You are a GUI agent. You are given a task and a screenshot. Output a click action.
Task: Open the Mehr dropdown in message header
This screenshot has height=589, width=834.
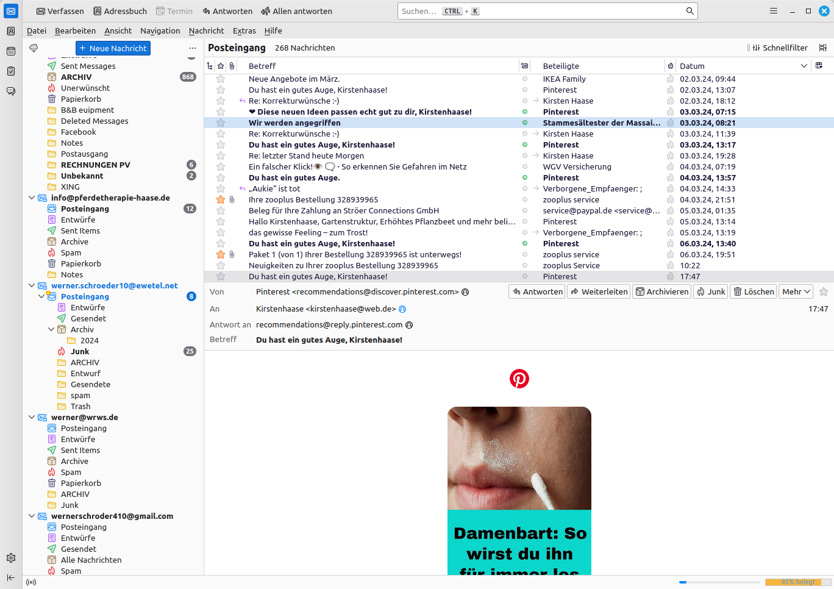coord(796,291)
